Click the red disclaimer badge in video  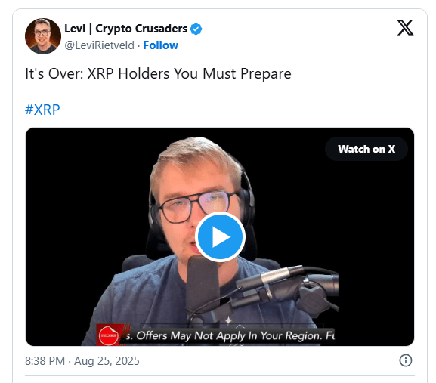point(110,335)
